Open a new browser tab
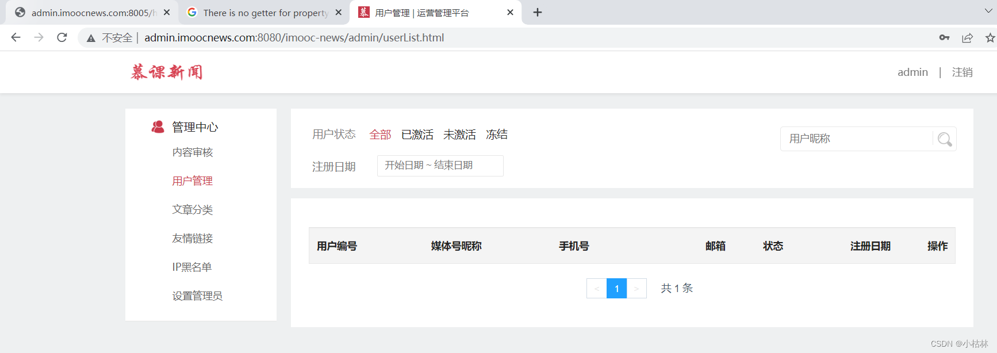The height and width of the screenshot is (353, 997). pos(538,13)
